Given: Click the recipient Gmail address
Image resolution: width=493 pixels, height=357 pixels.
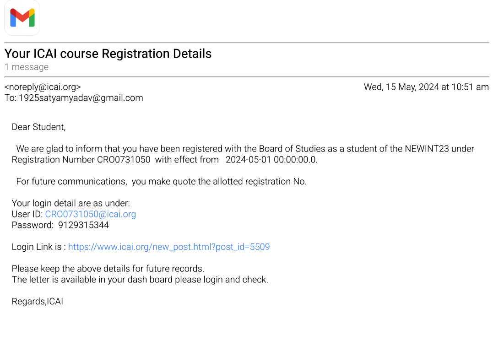Looking at the screenshot, I should [81, 98].
